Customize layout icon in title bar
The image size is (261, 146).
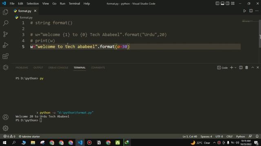point(233,4)
